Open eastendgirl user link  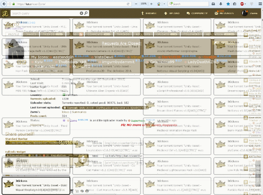(63, 57)
